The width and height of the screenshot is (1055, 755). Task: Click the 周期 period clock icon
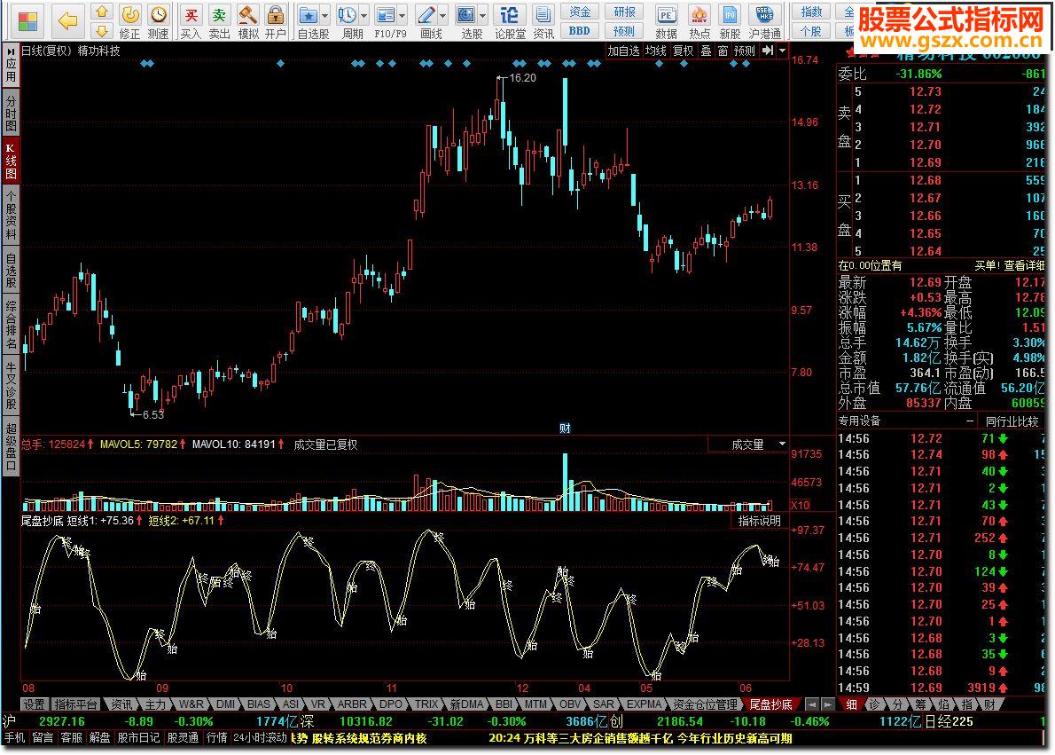click(x=348, y=15)
